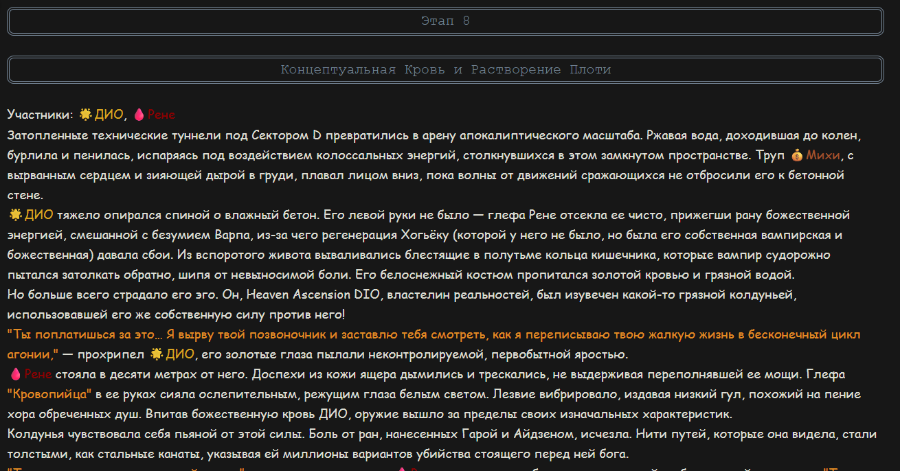900x471 pixels.
Task: Click the orange word 'агонии,"'
Action: 32,354
